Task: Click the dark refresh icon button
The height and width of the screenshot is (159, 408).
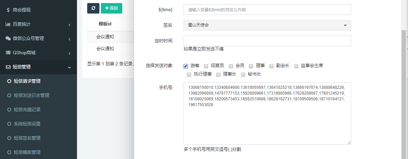Action: pyautogui.click(x=93, y=8)
